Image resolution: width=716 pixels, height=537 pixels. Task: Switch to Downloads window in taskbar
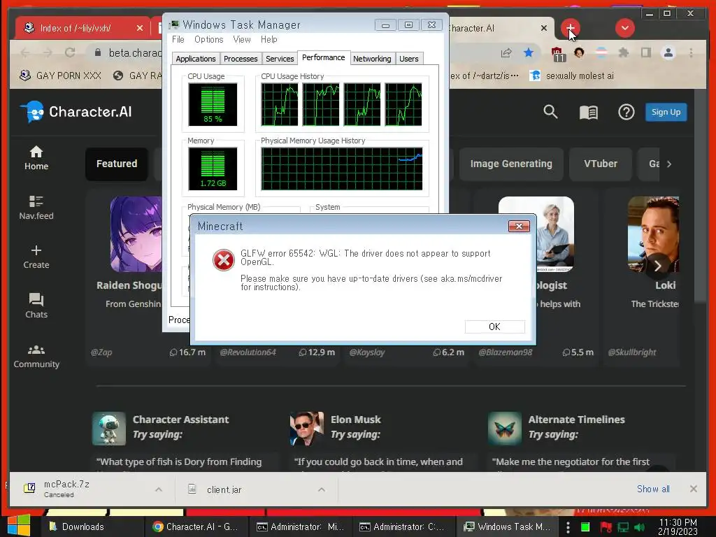(x=92, y=527)
